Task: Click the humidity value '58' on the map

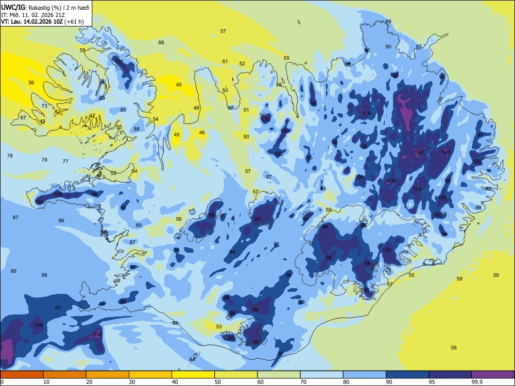Action: pyautogui.click(x=454, y=348)
